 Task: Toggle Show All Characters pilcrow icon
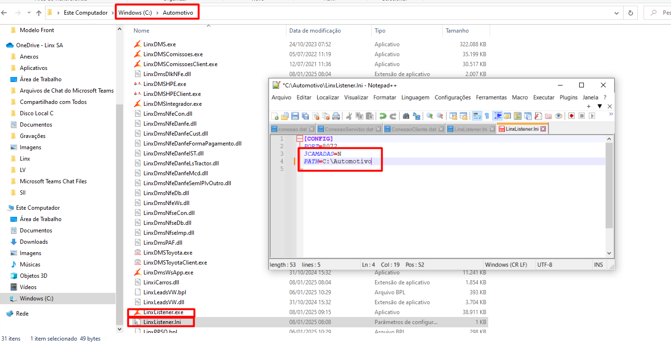point(487,116)
